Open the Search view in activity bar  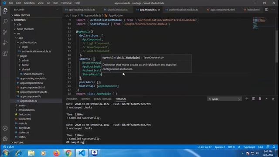point(5,21)
